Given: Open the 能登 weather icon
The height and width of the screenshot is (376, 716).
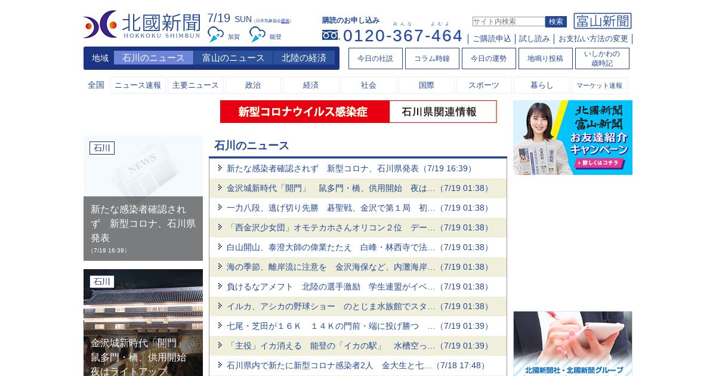Looking at the screenshot, I should [257, 35].
